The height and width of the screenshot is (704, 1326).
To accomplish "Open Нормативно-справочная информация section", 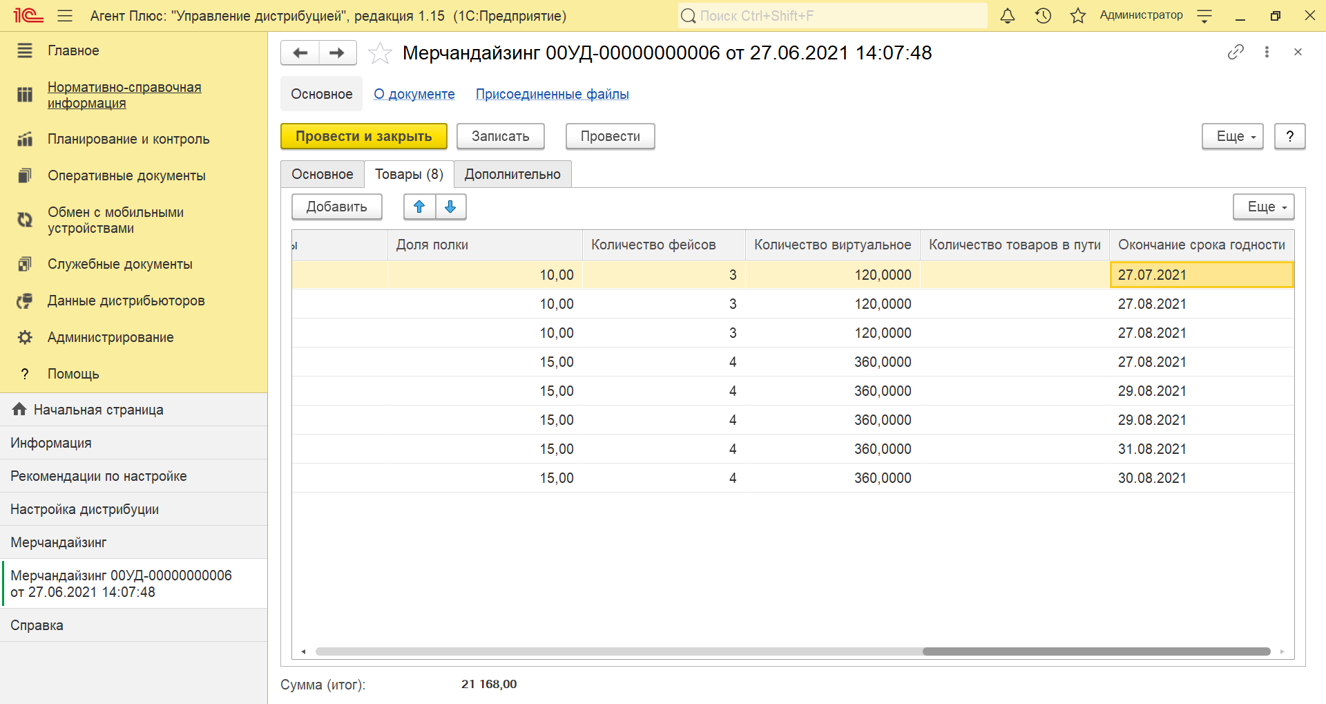I will tap(124, 95).
